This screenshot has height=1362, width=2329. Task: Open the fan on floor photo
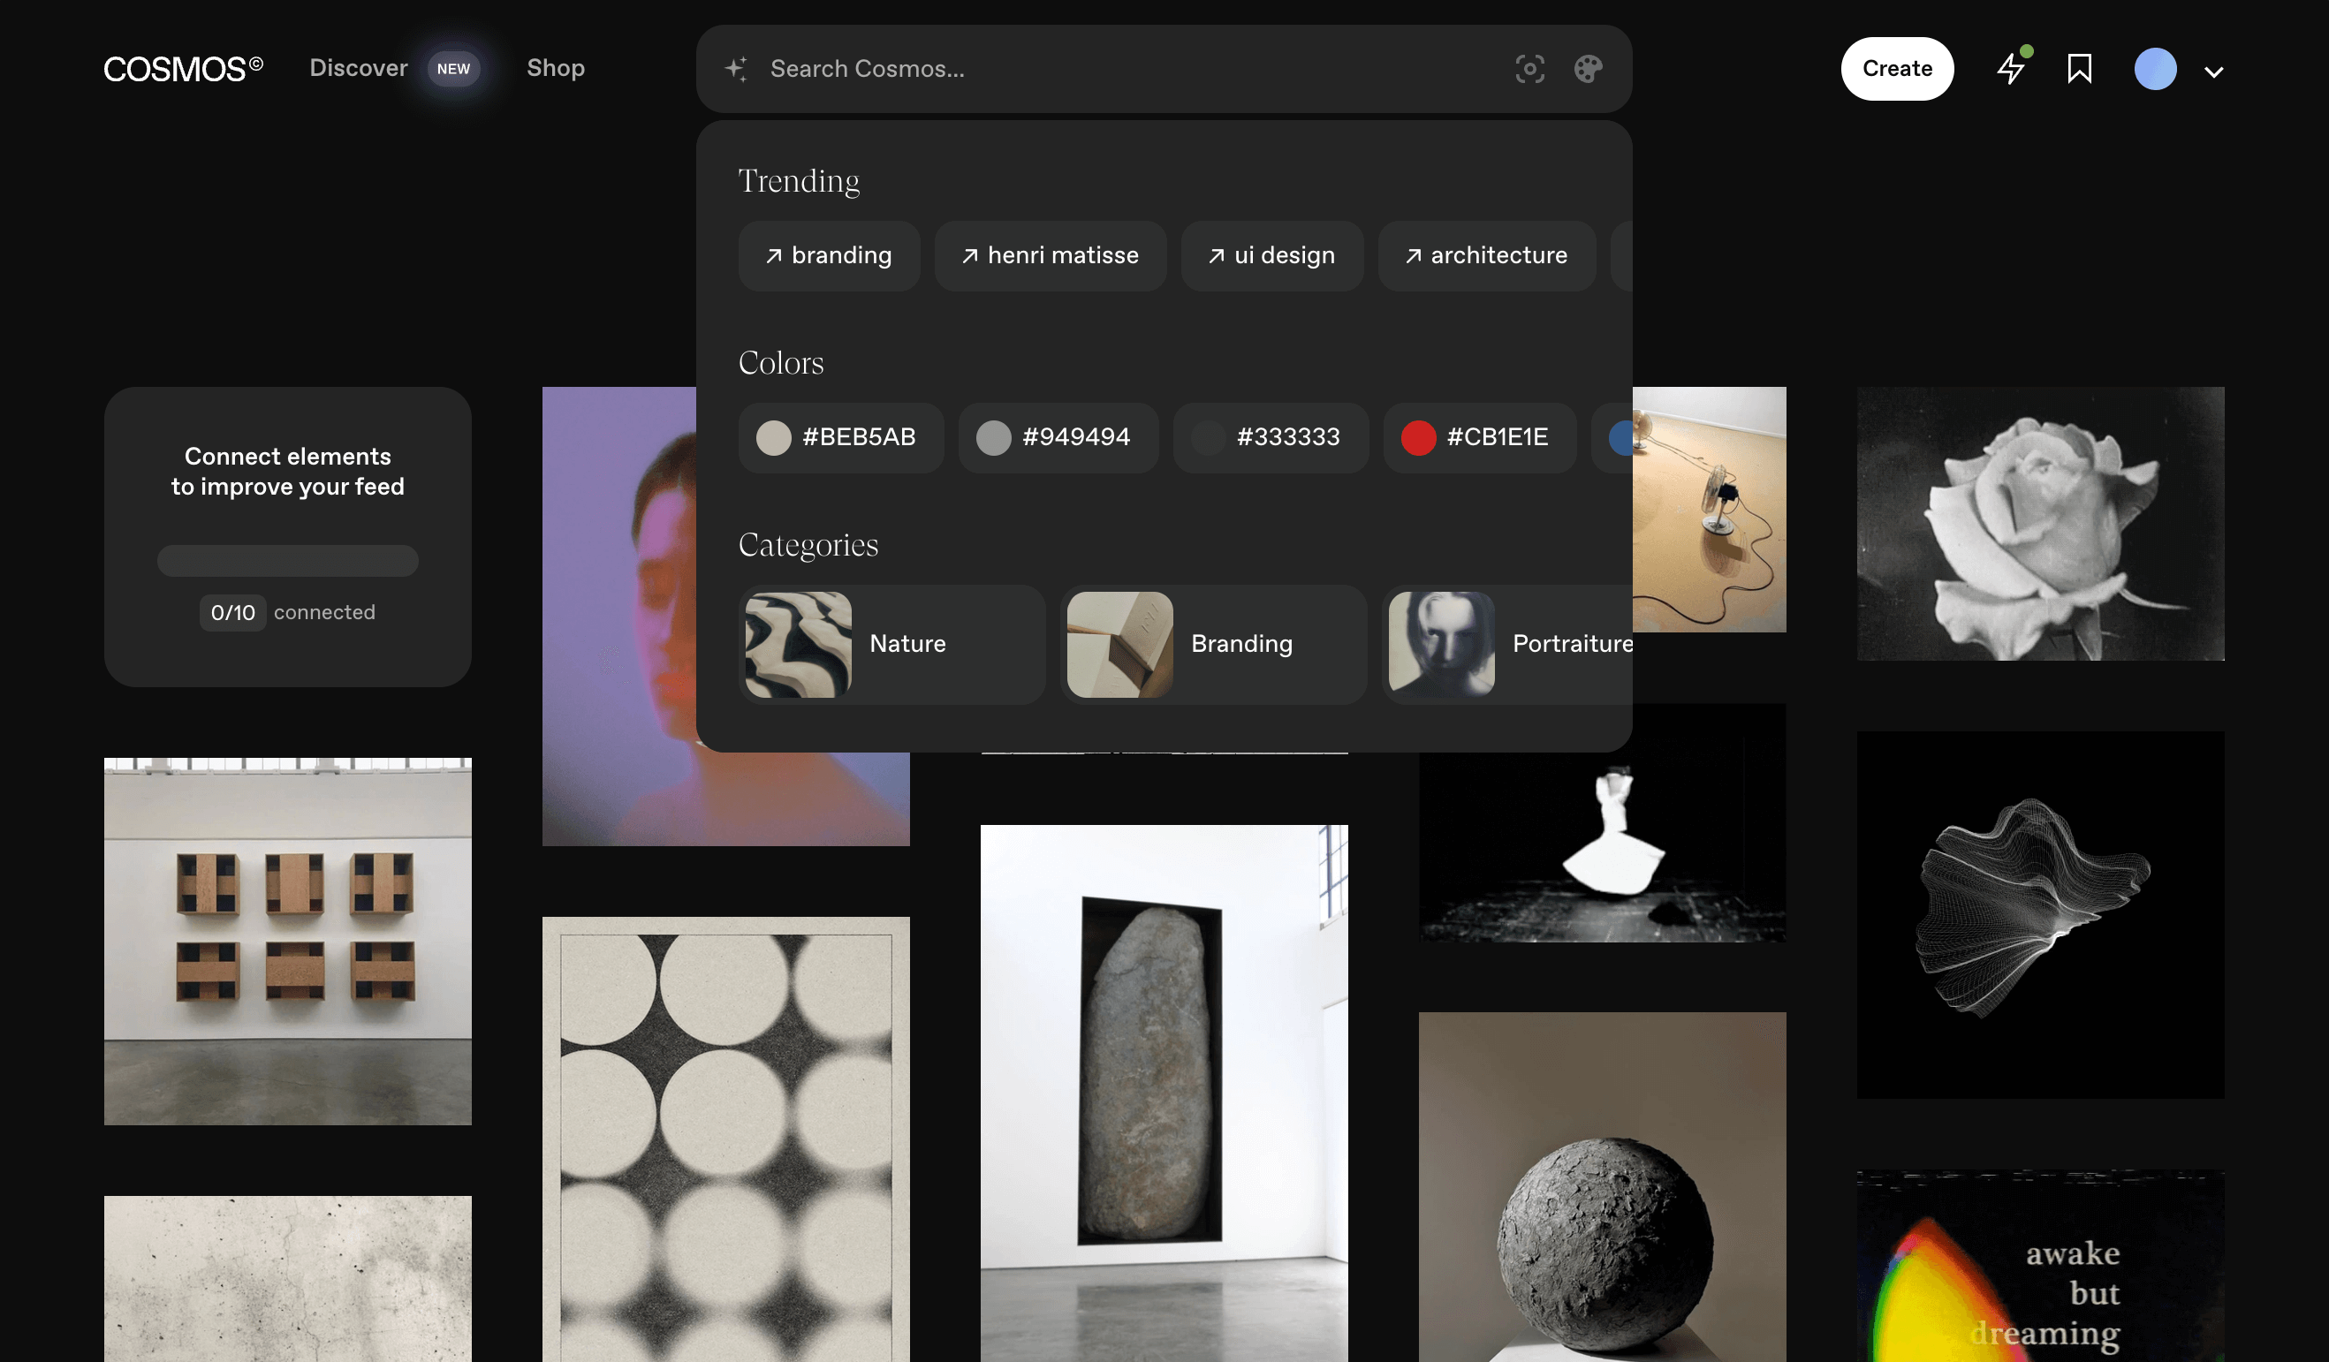click(x=1708, y=509)
